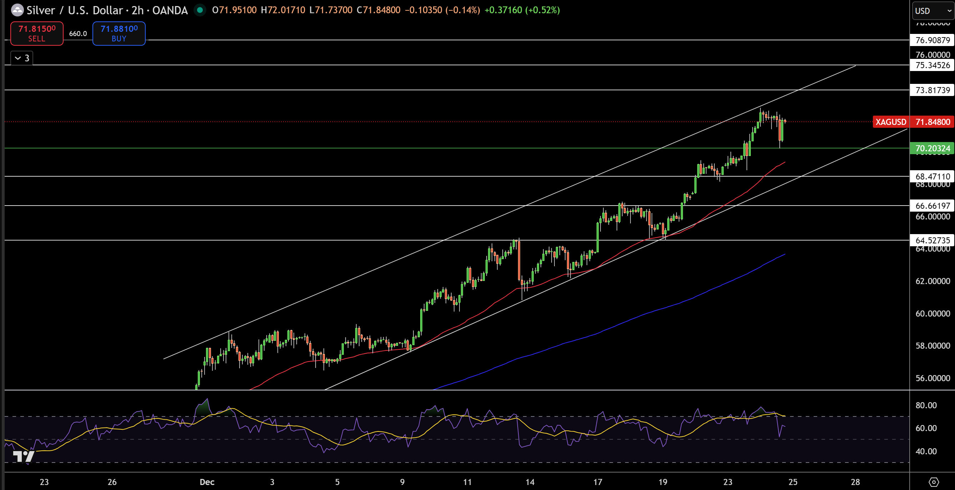Click the green 70.20324 price label

pyautogui.click(x=933, y=148)
